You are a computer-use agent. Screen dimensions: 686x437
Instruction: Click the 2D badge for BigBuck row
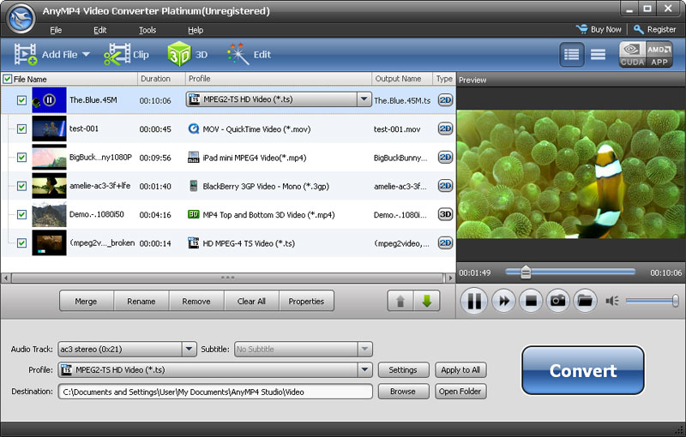(x=445, y=158)
